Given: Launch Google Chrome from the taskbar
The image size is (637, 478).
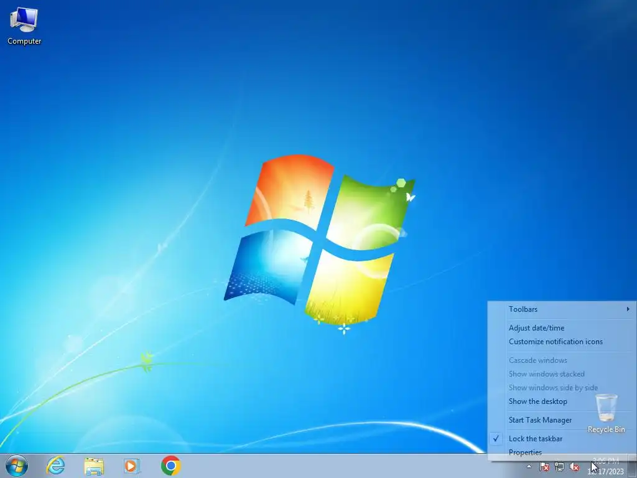Looking at the screenshot, I should click(x=170, y=466).
